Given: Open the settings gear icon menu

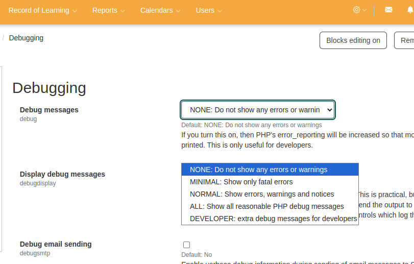Looking at the screenshot, I should (x=356, y=10).
